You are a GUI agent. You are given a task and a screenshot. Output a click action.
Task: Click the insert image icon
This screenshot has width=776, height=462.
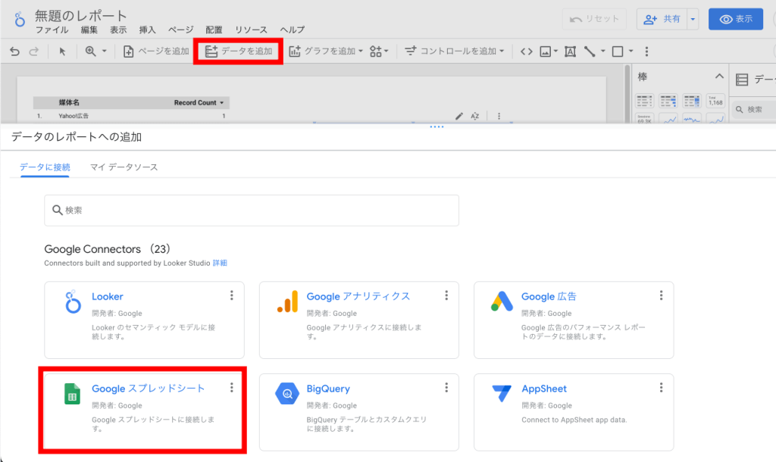pos(546,52)
